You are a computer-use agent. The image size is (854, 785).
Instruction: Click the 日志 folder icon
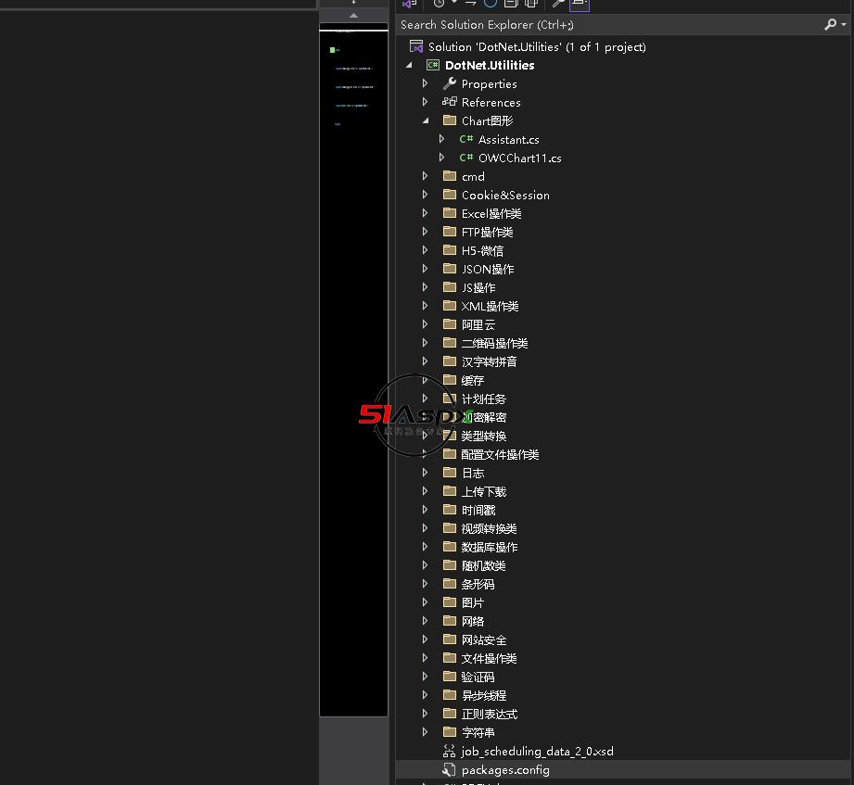coord(450,472)
